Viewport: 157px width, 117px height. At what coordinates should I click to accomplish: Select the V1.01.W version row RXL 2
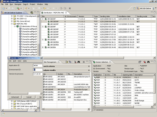pos(123,77)
